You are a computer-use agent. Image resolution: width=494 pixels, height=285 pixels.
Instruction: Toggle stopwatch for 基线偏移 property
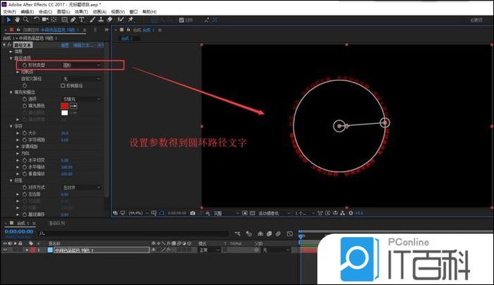[25, 215]
